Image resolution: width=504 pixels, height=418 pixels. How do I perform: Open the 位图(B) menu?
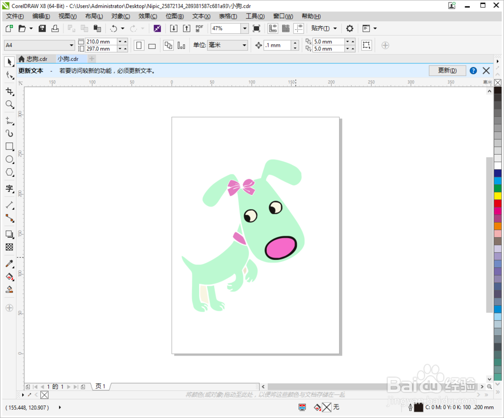(174, 17)
